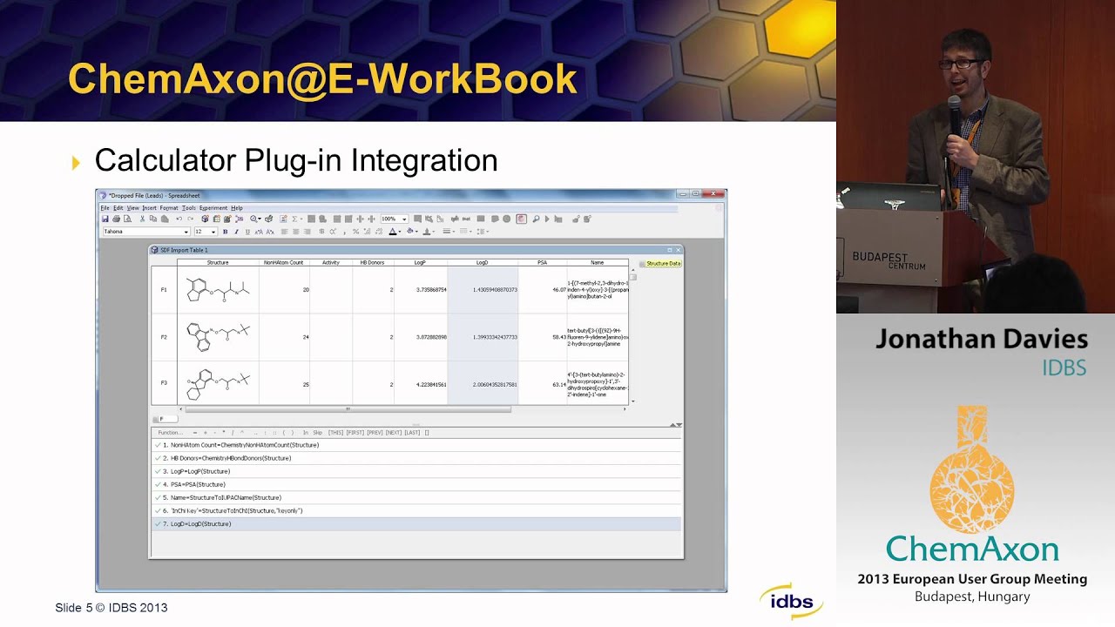The image size is (1115, 627).
Task: Open the Experiment menu
Action: [x=213, y=208]
